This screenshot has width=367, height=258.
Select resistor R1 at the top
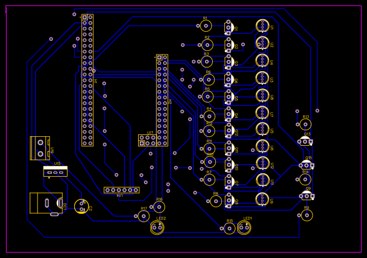[x=206, y=26]
